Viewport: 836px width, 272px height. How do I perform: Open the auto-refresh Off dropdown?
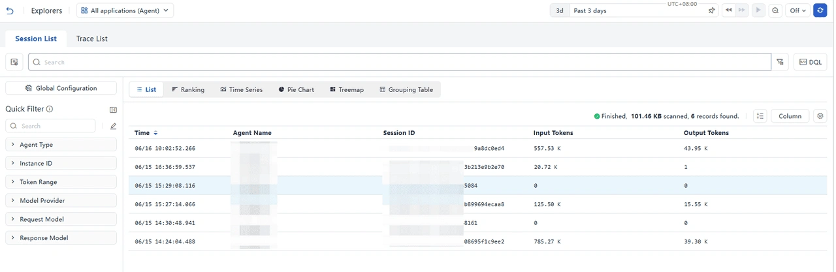[797, 10]
